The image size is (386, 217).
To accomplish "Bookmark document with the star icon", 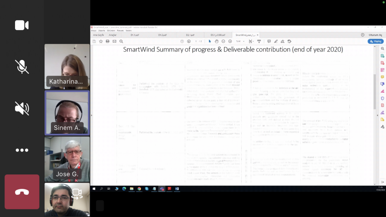I will point(101,41).
